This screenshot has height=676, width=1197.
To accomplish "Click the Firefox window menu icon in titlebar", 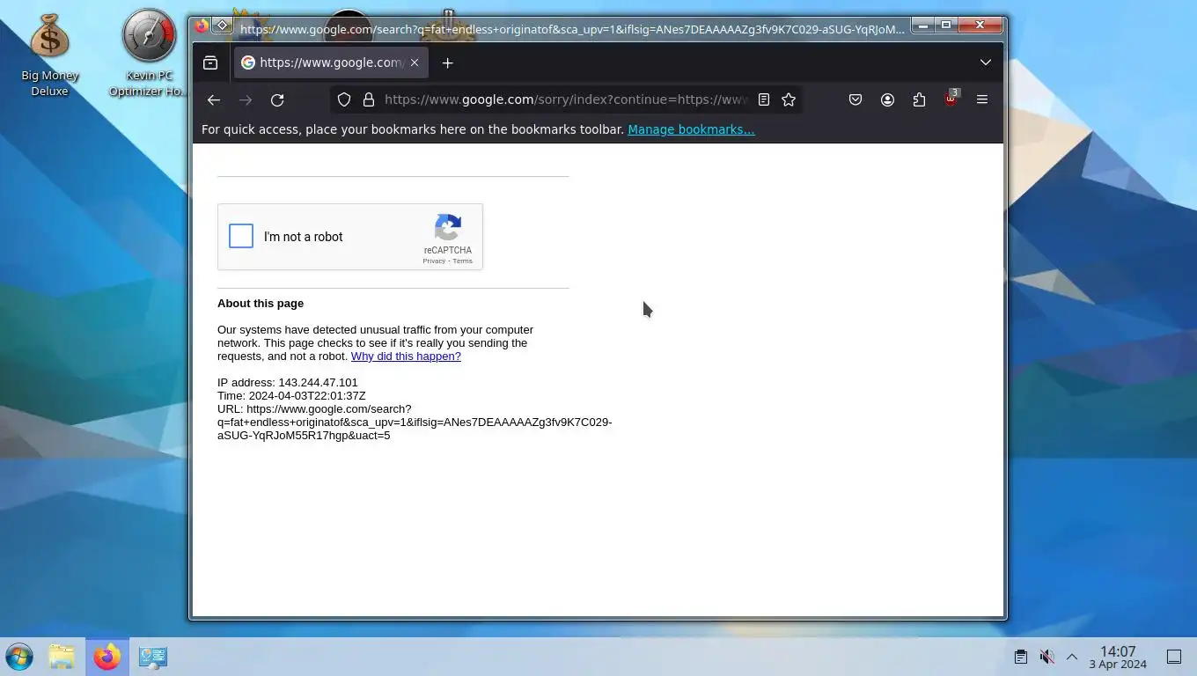I will click(202, 26).
